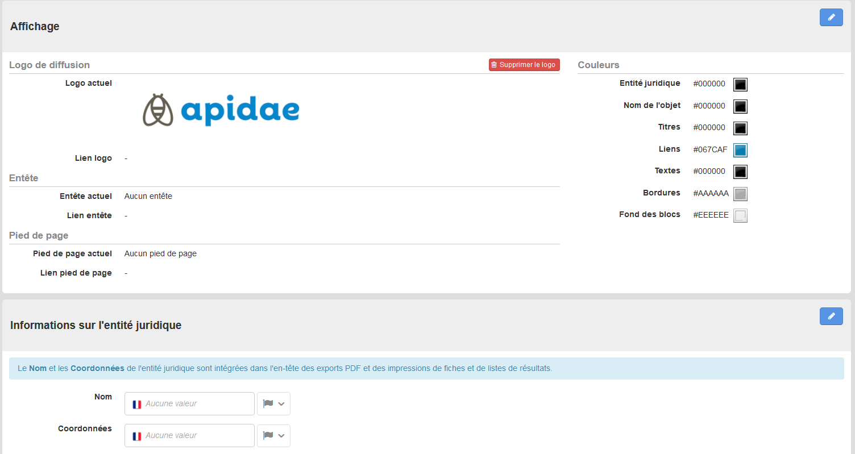Click the Entité juridique black color swatch

click(x=740, y=85)
